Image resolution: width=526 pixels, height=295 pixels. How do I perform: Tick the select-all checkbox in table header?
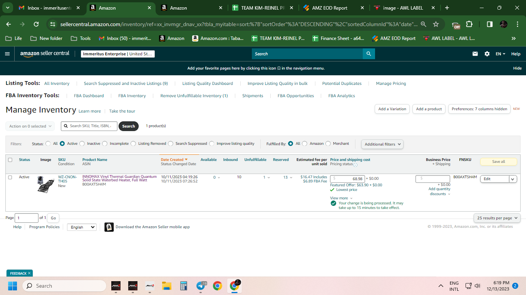click(10, 160)
